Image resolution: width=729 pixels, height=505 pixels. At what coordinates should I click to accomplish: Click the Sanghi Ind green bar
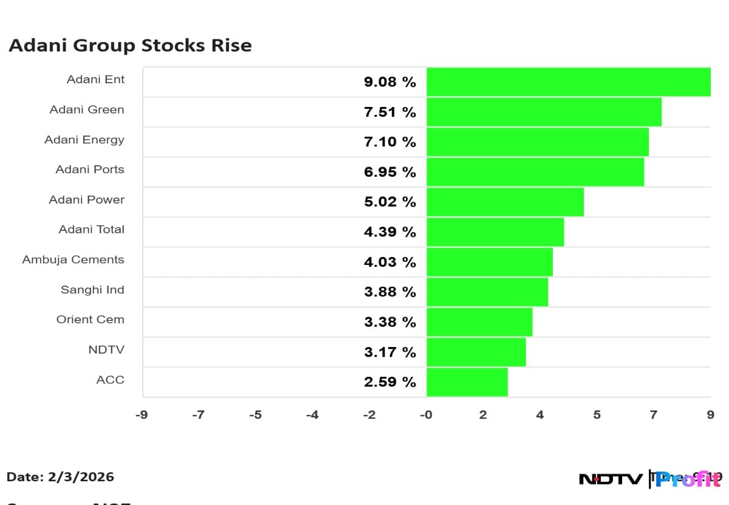pyautogui.click(x=487, y=292)
